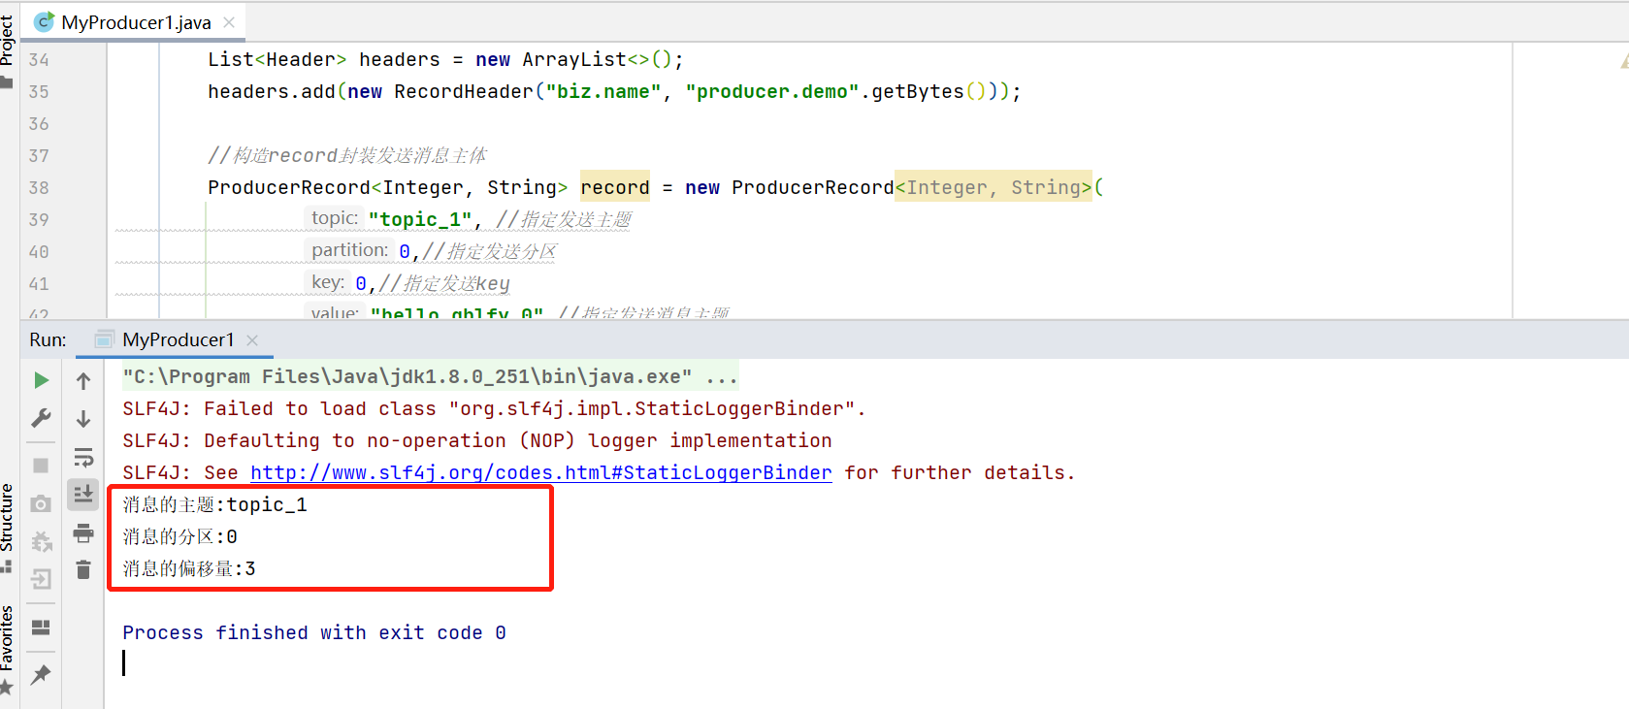Screen dimensions: 1629x709
Task: Close the MyProducer1 run tab
Action: pyautogui.click(x=252, y=339)
